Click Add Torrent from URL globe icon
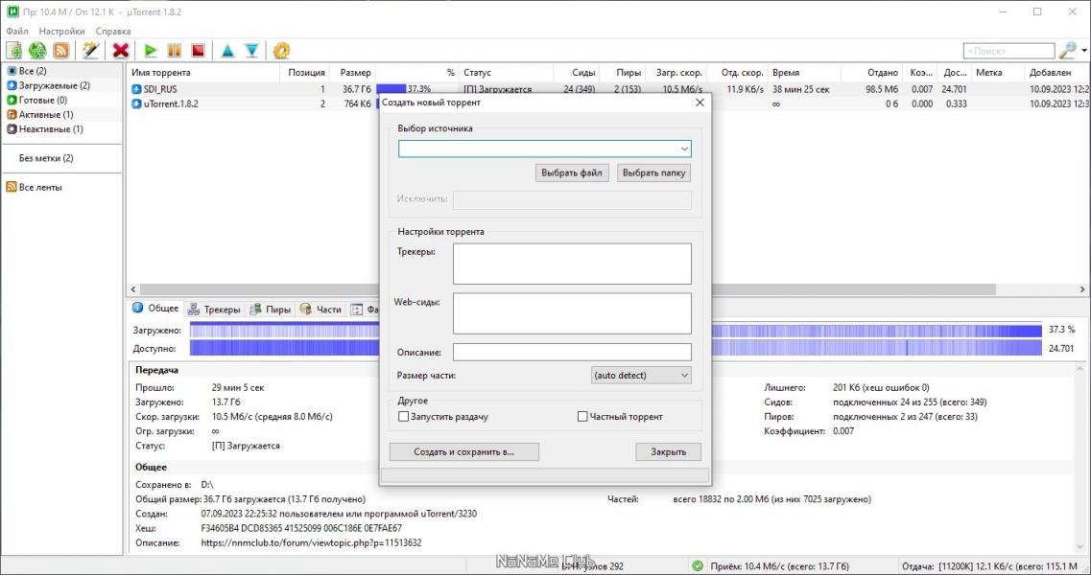This screenshot has height=575, width=1091. [37, 51]
